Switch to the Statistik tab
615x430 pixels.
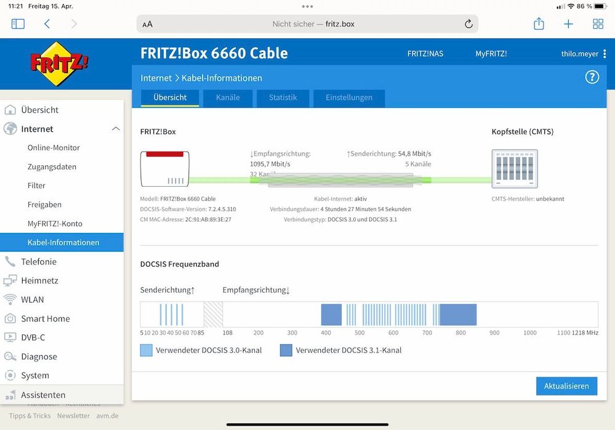[283, 98]
